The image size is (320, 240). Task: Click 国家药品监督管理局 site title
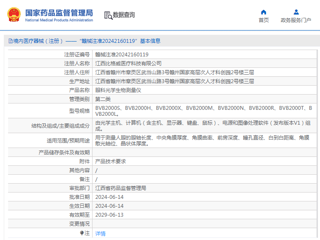59,13
